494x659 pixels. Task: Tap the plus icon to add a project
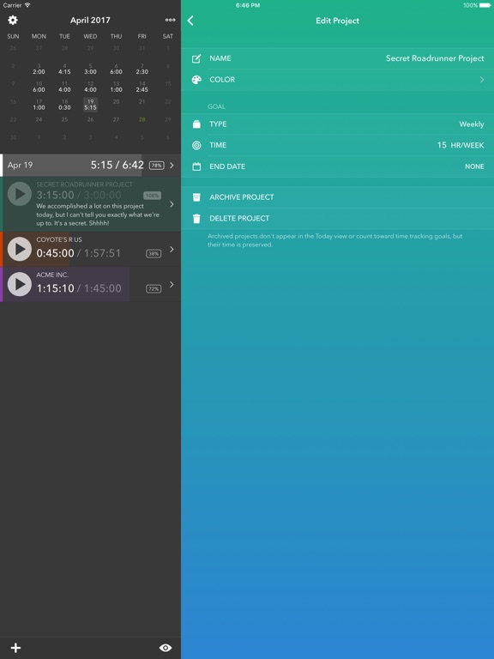point(16,648)
